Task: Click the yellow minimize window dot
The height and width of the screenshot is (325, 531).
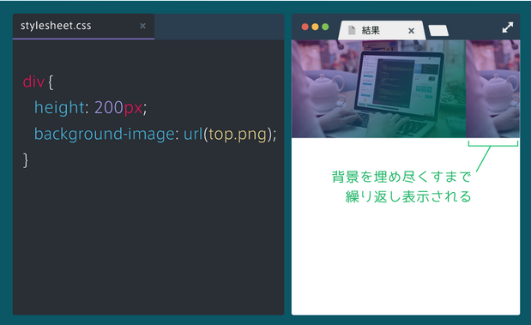Action: (315, 27)
